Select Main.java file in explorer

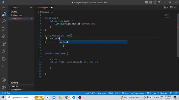tap(21, 19)
